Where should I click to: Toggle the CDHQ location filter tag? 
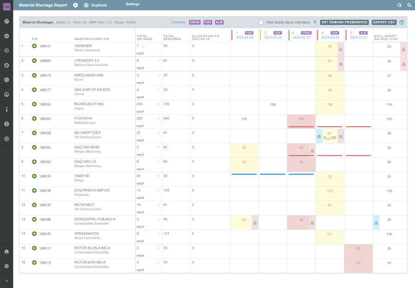point(195,22)
